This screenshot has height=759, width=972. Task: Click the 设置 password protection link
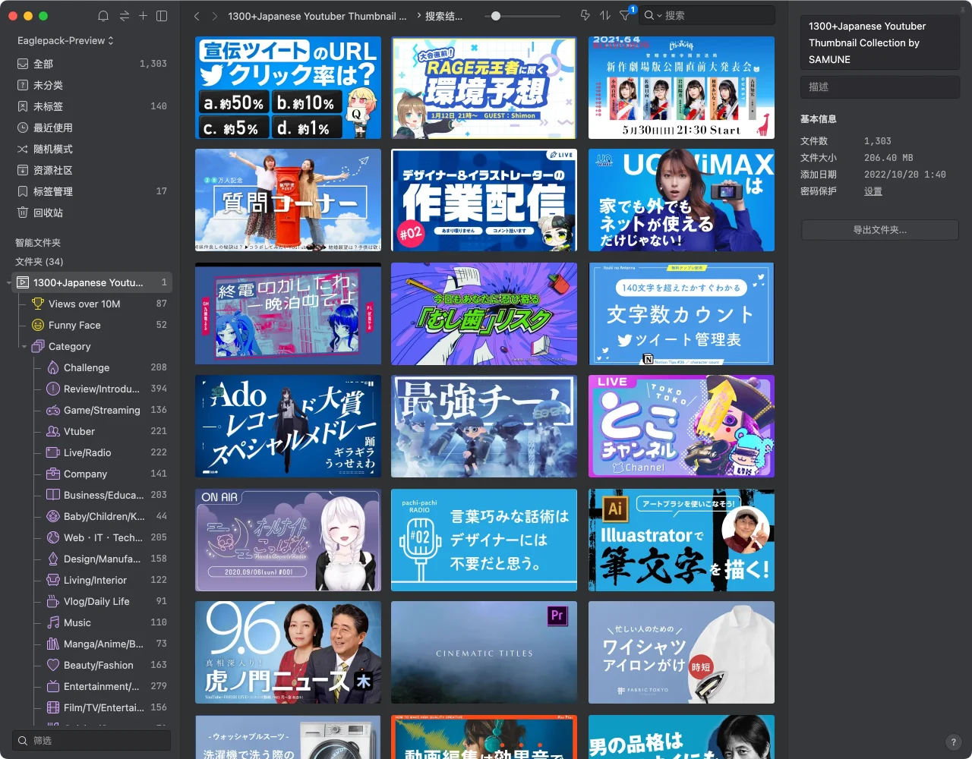[x=873, y=191]
